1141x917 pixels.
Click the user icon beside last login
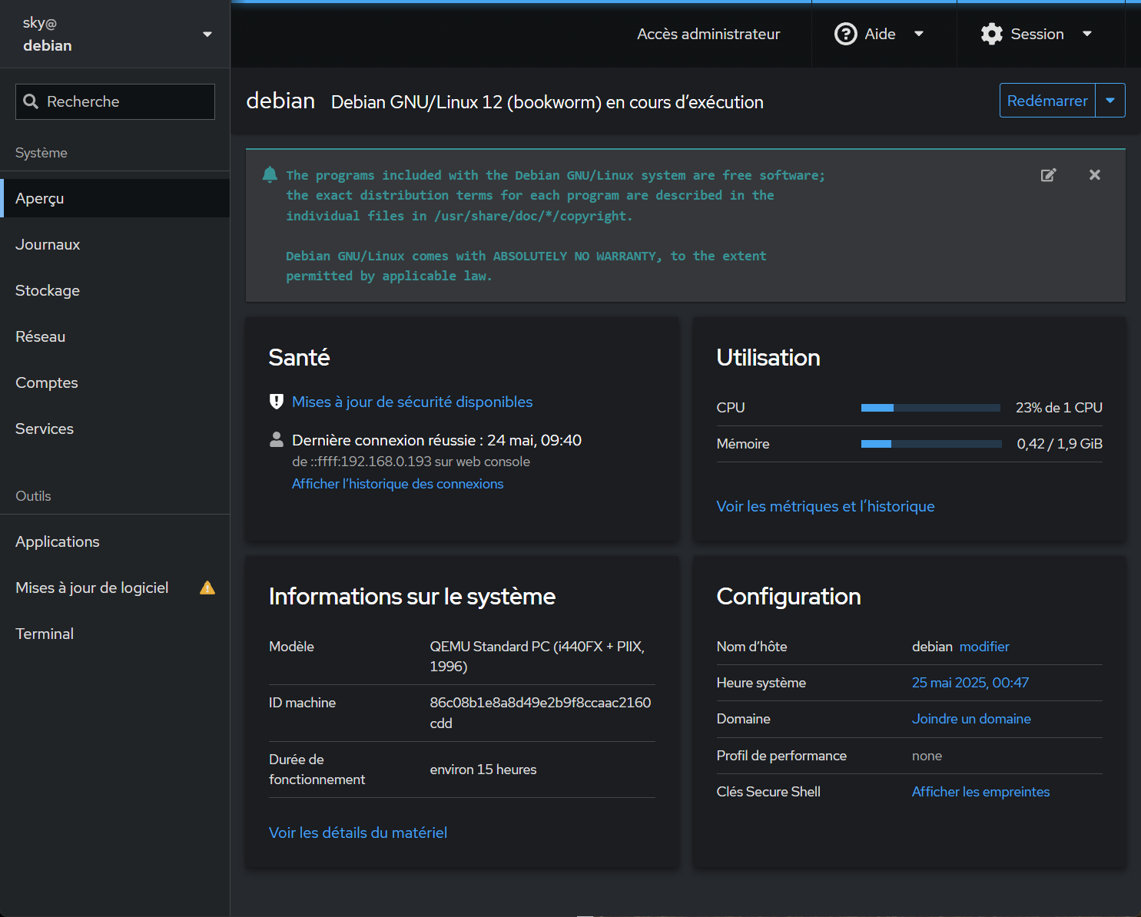pyautogui.click(x=277, y=440)
